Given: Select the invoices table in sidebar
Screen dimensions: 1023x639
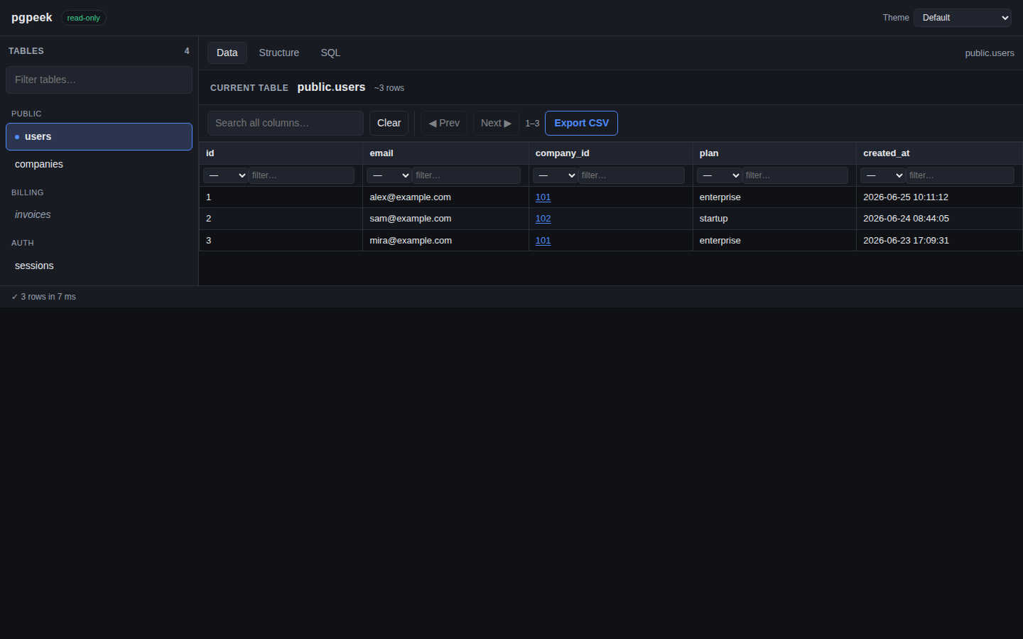Looking at the screenshot, I should 99,214.
